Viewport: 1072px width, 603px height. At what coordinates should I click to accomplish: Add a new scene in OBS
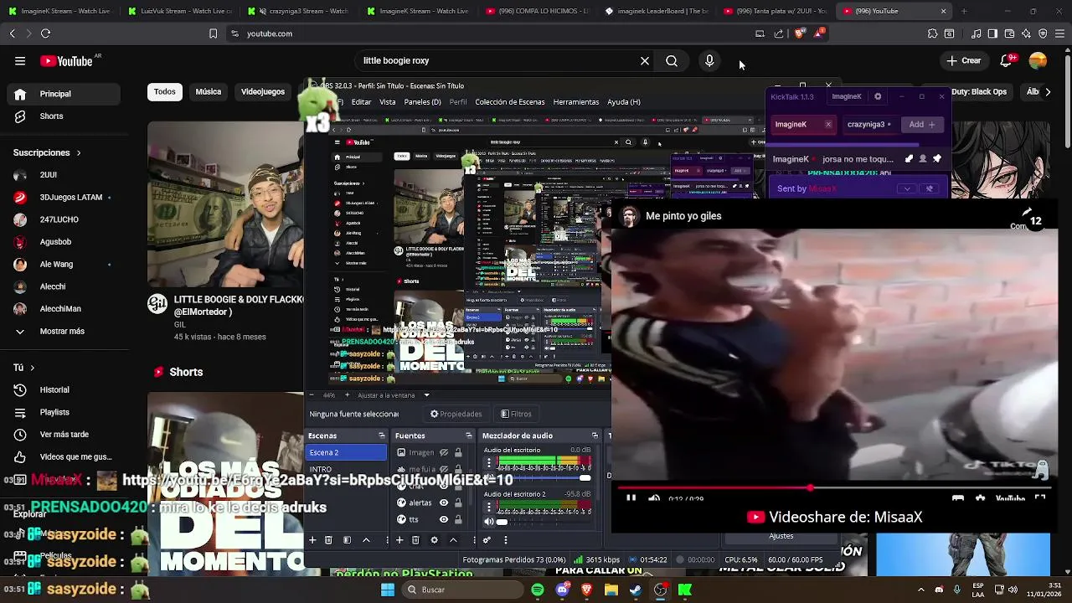tap(312, 540)
